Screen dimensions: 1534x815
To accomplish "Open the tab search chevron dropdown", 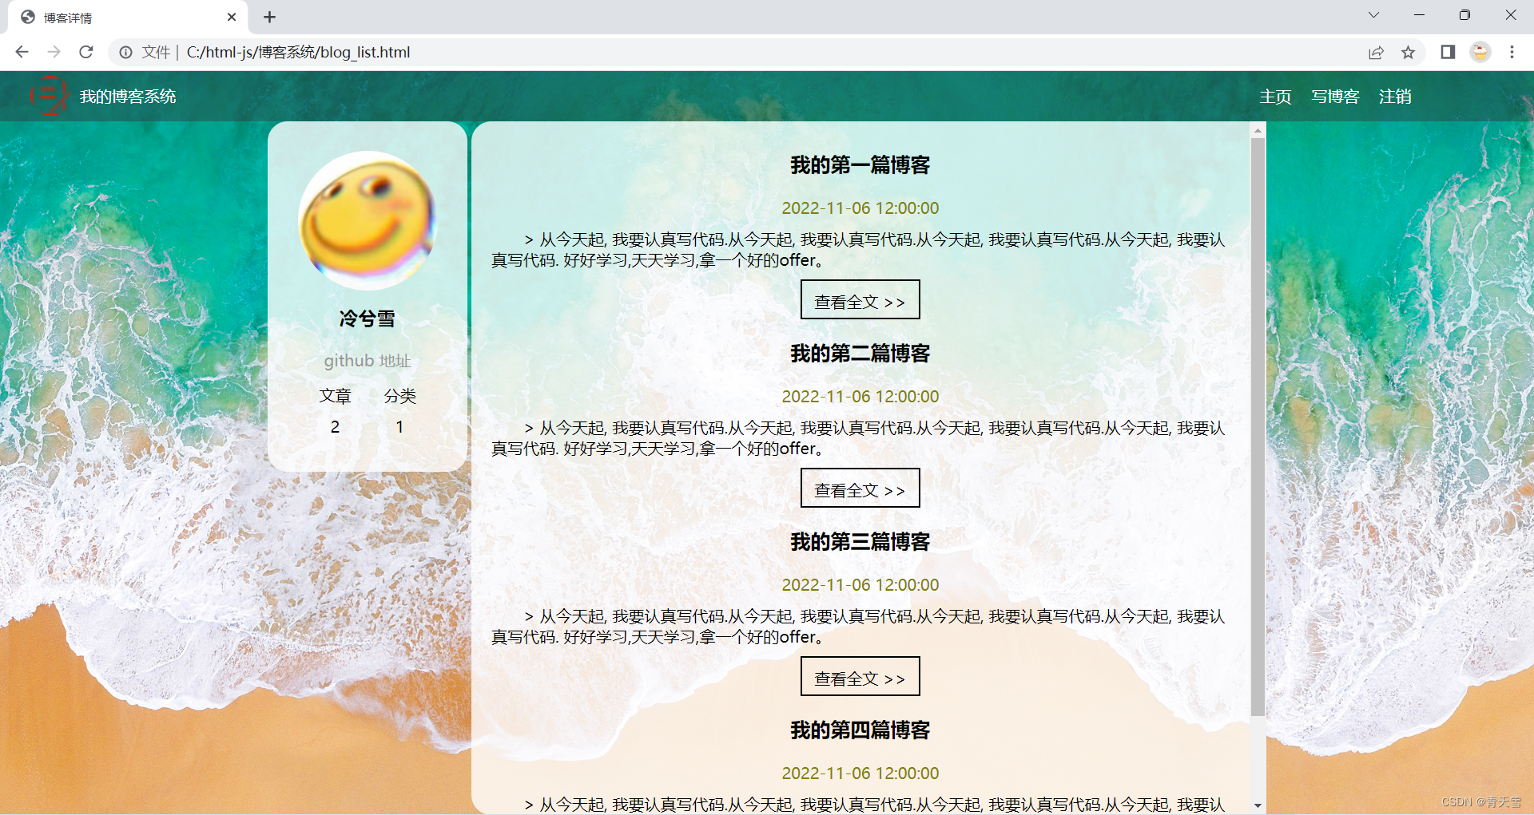I will pos(1373,15).
